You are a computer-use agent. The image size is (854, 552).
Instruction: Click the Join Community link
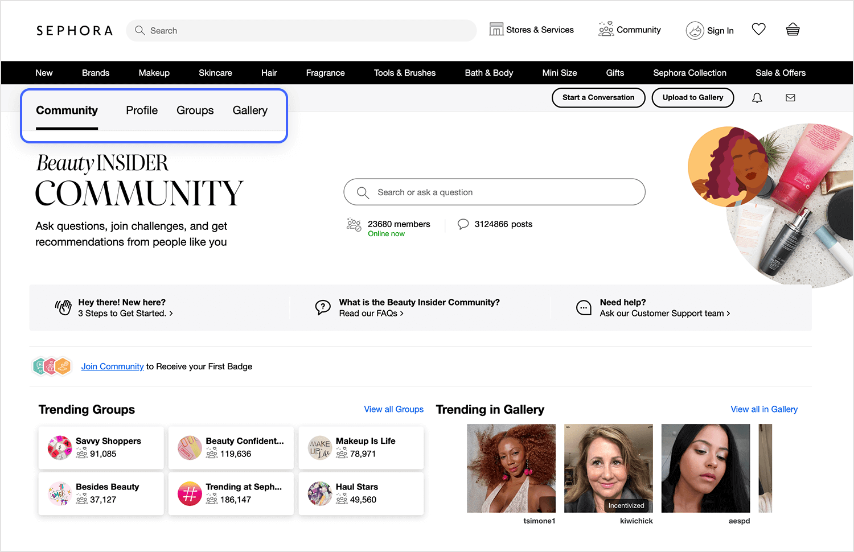pos(112,366)
